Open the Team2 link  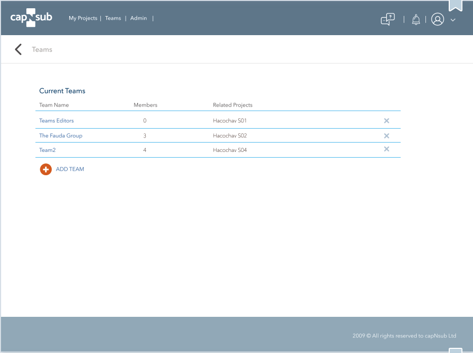(47, 150)
